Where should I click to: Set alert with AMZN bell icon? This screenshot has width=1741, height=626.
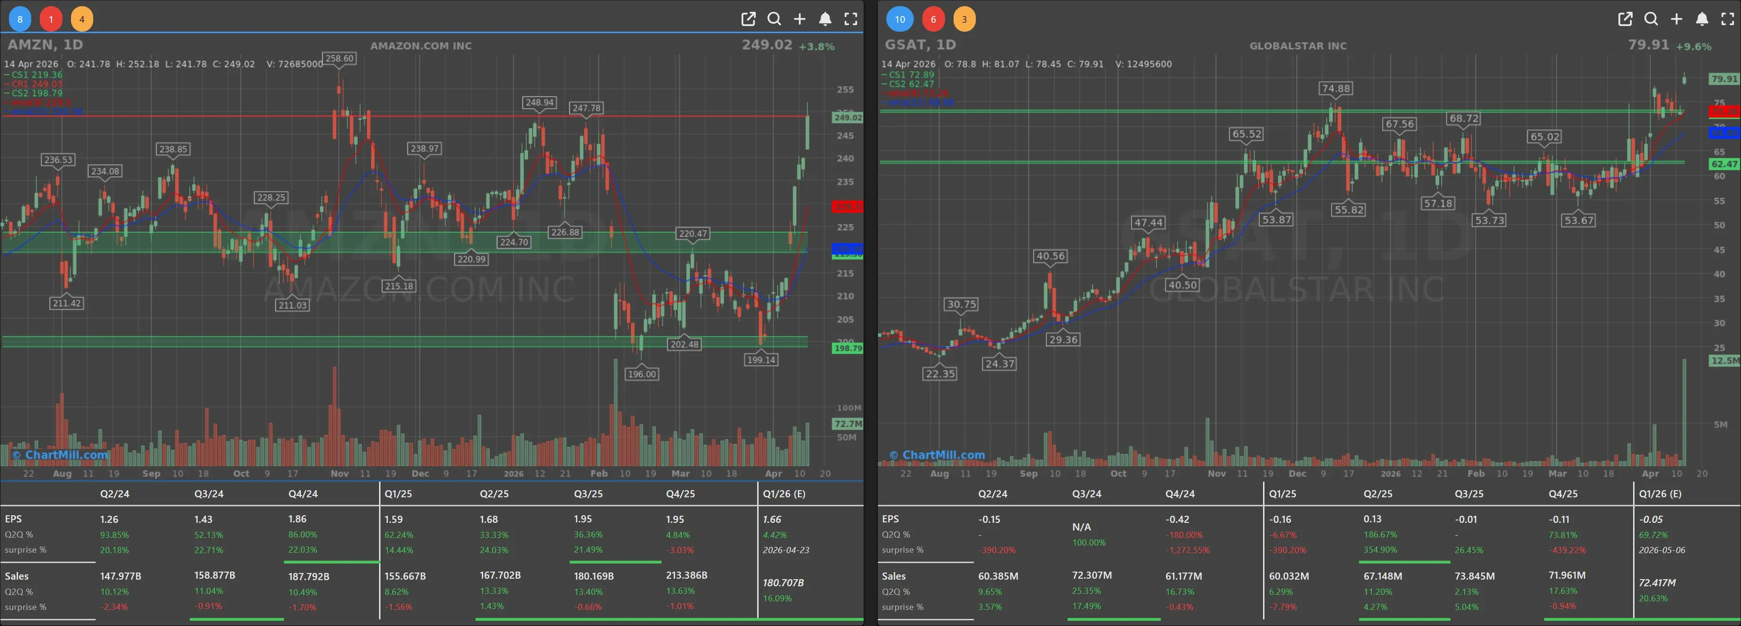pos(825,19)
